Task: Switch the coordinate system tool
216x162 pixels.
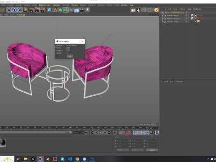Action: tap(25, 10)
